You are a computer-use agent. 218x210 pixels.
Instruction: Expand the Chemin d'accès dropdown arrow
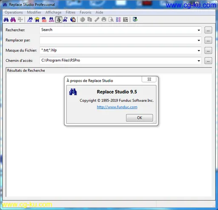199,61
